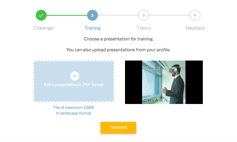Click 'Choose a presentation for training' heading
Image resolution: width=237 pixels, height=142 pixels.
[x=118, y=39]
